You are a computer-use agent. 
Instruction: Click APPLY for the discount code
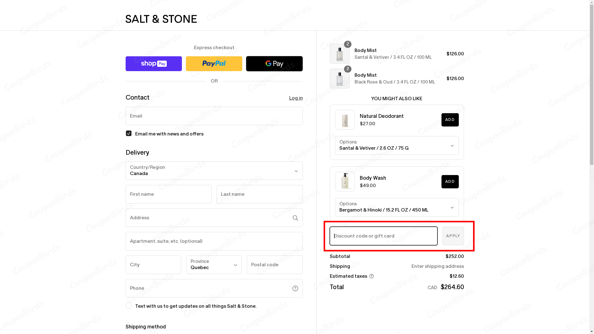click(x=453, y=236)
